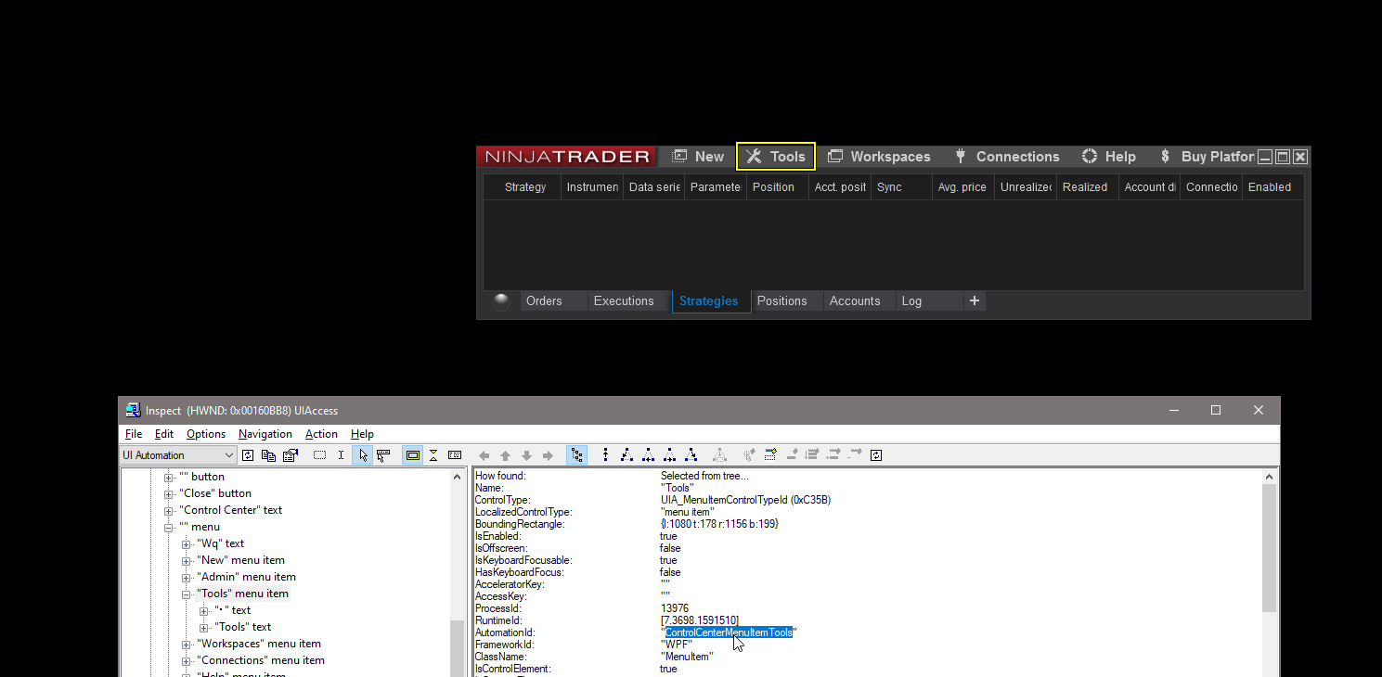Open the settings sheet icon in Inspect toolbar
This screenshot has height=677, width=1382.
point(291,455)
